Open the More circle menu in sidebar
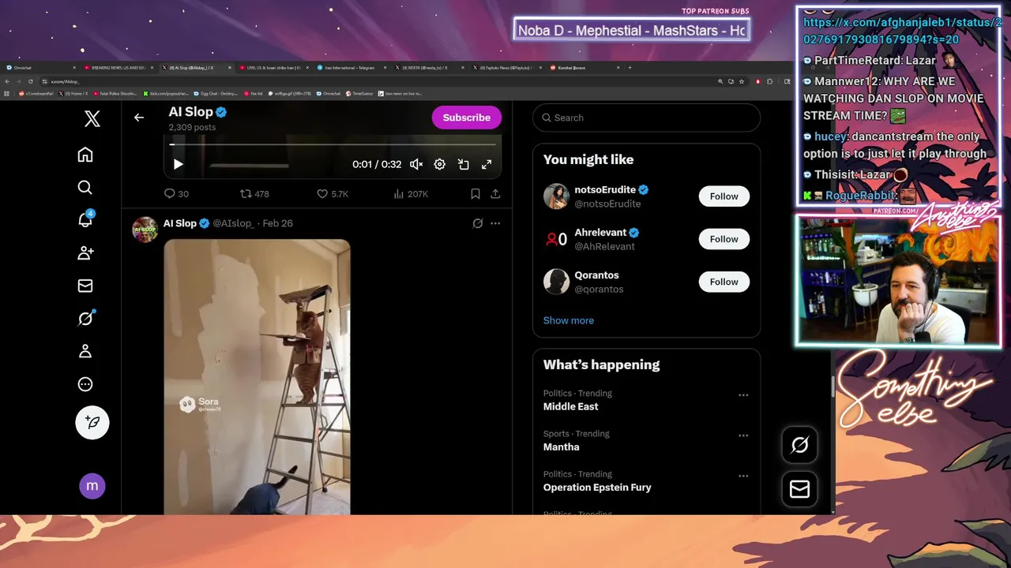 (85, 384)
